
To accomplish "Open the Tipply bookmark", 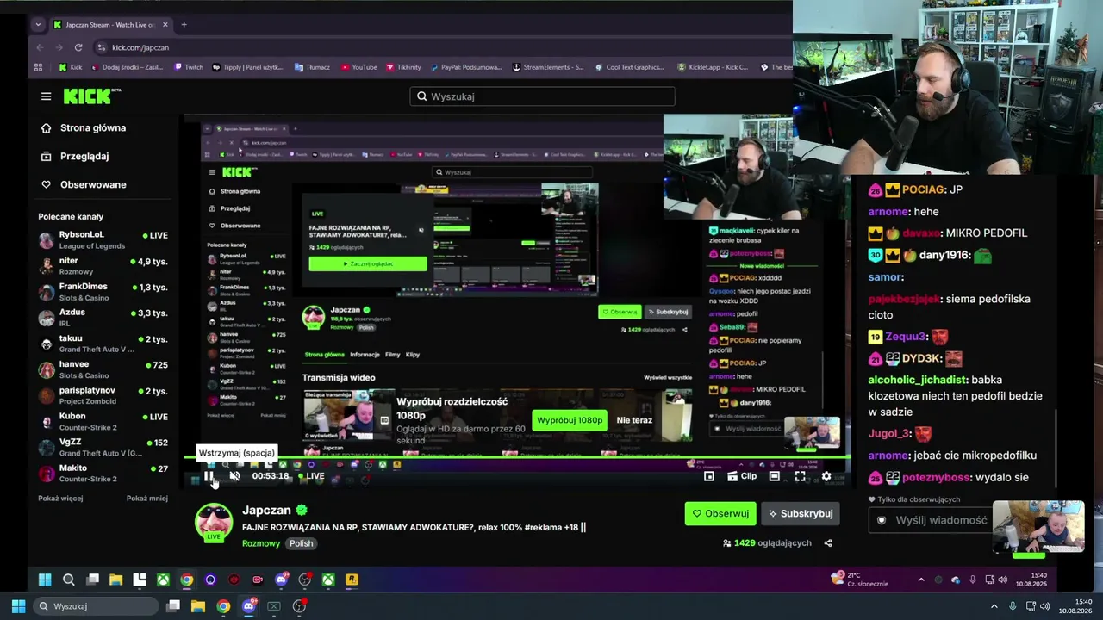I will tap(247, 67).
